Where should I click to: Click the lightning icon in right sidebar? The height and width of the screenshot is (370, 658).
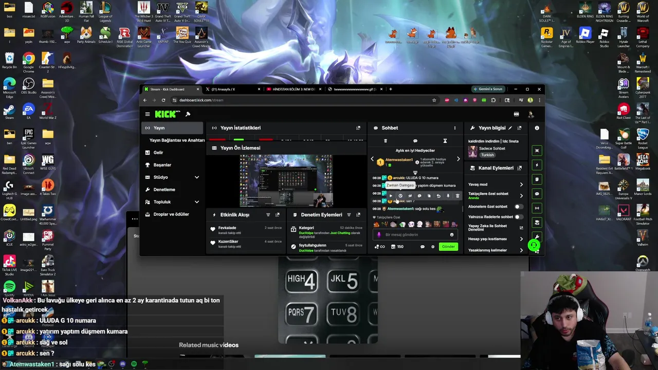(537, 165)
